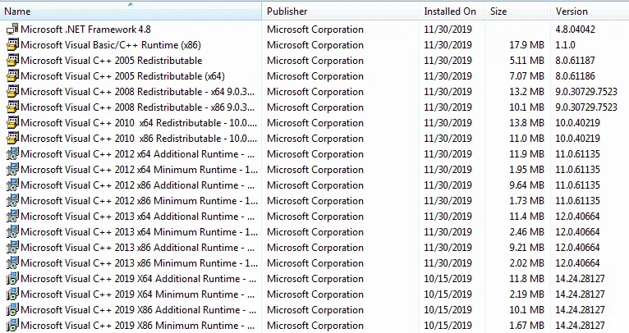Select the Visual C++ 2010 x64 Redistributable icon

12,123
